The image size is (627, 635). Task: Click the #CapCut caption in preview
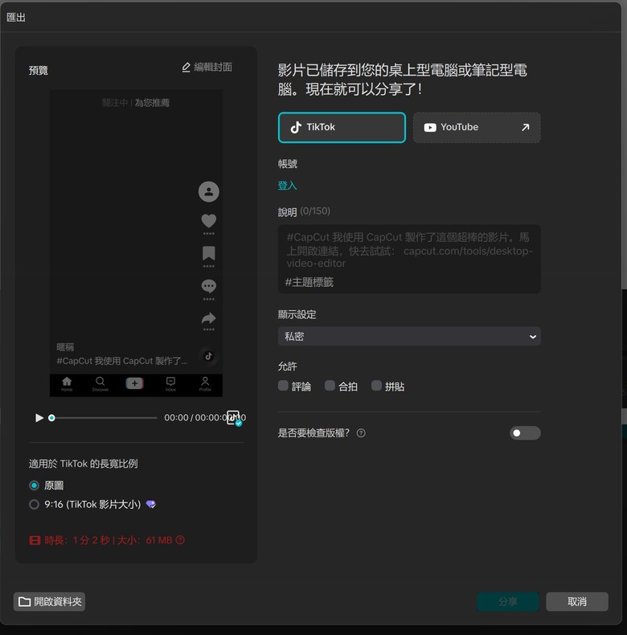pos(122,361)
